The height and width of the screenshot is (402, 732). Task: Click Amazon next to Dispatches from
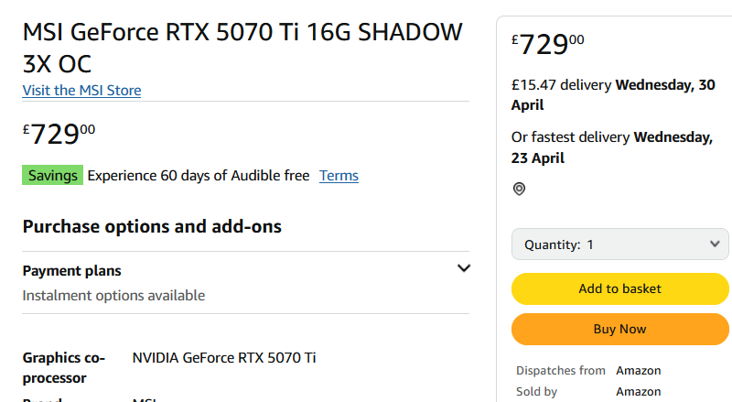tap(638, 371)
